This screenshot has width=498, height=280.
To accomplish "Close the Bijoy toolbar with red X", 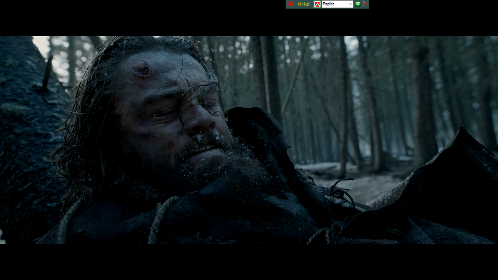I will coord(365,4).
